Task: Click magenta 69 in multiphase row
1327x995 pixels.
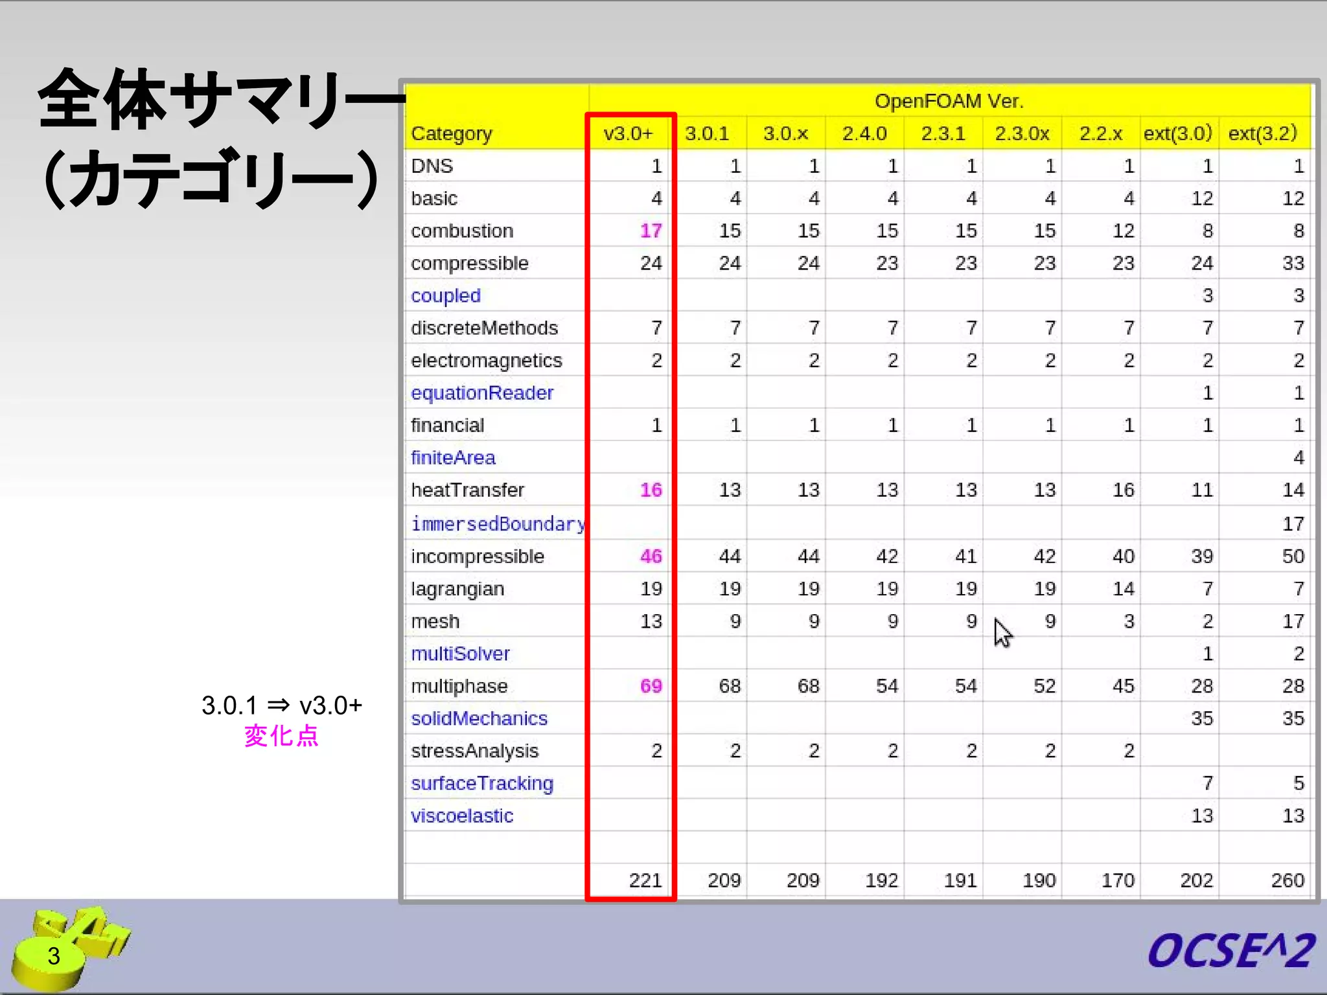Action: pyautogui.click(x=651, y=686)
